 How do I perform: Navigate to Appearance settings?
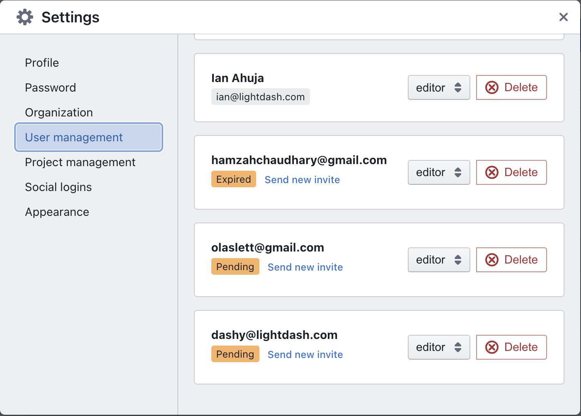(57, 212)
